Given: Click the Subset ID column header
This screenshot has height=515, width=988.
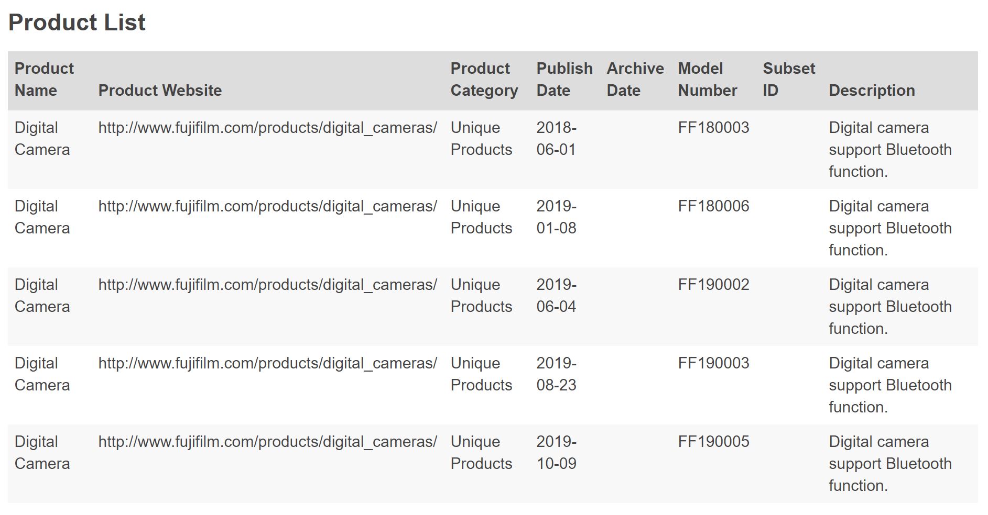Looking at the screenshot, I should point(788,80).
